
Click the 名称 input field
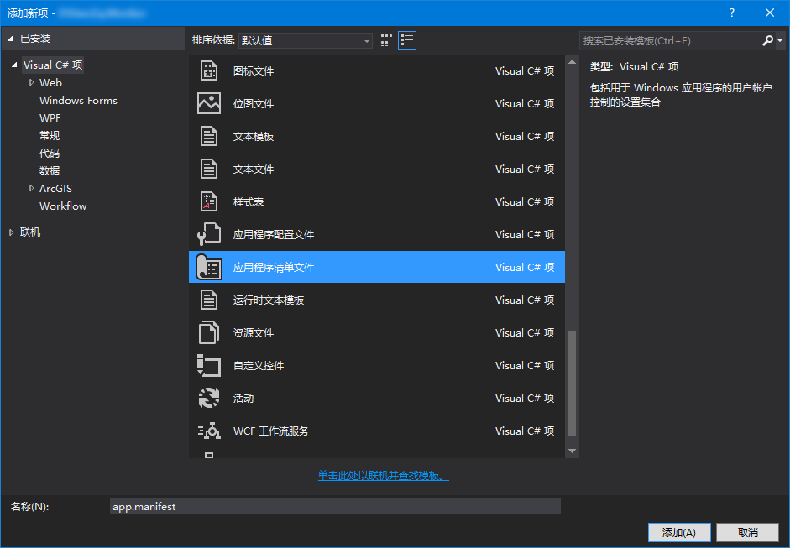coord(335,507)
